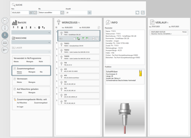The width and height of the screenshot is (191, 138).
Task: Click 'Wenigste' under Vermessen
Action: pyautogui.click(x=32, y=82)
